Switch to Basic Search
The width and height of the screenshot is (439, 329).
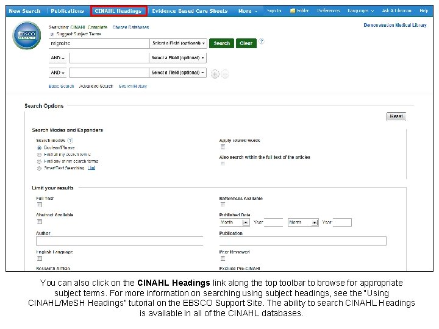click(x=61, y=86)
